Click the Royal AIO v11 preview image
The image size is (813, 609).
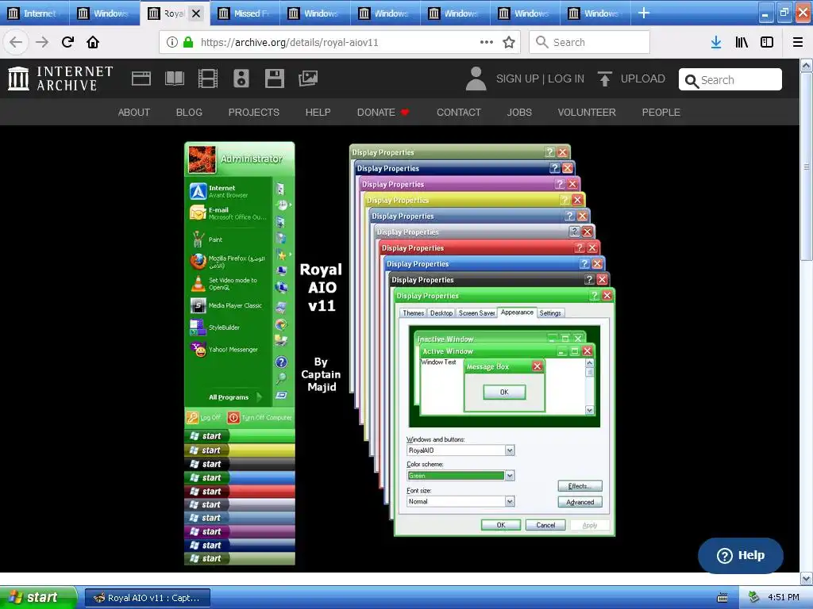(x=399, y=353)
